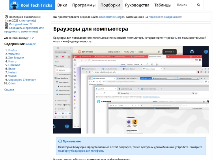Open the kooltechtricks.org mirror link
The image size is (213, 160).
coord(110,17)
